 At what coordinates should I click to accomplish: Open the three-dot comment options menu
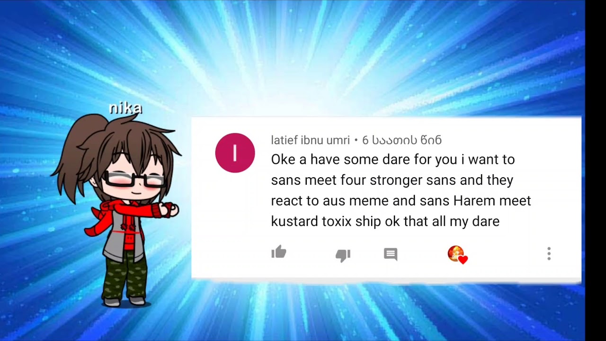coord(549,254)
